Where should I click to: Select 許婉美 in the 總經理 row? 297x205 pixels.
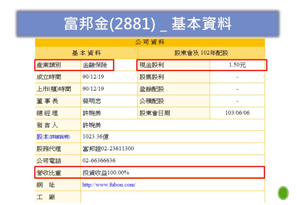coord(92,113)
